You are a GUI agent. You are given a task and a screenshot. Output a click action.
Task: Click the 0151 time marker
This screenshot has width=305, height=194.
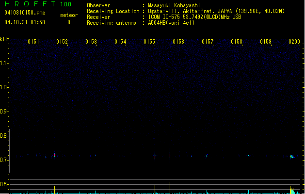click(x=33, y=42)
